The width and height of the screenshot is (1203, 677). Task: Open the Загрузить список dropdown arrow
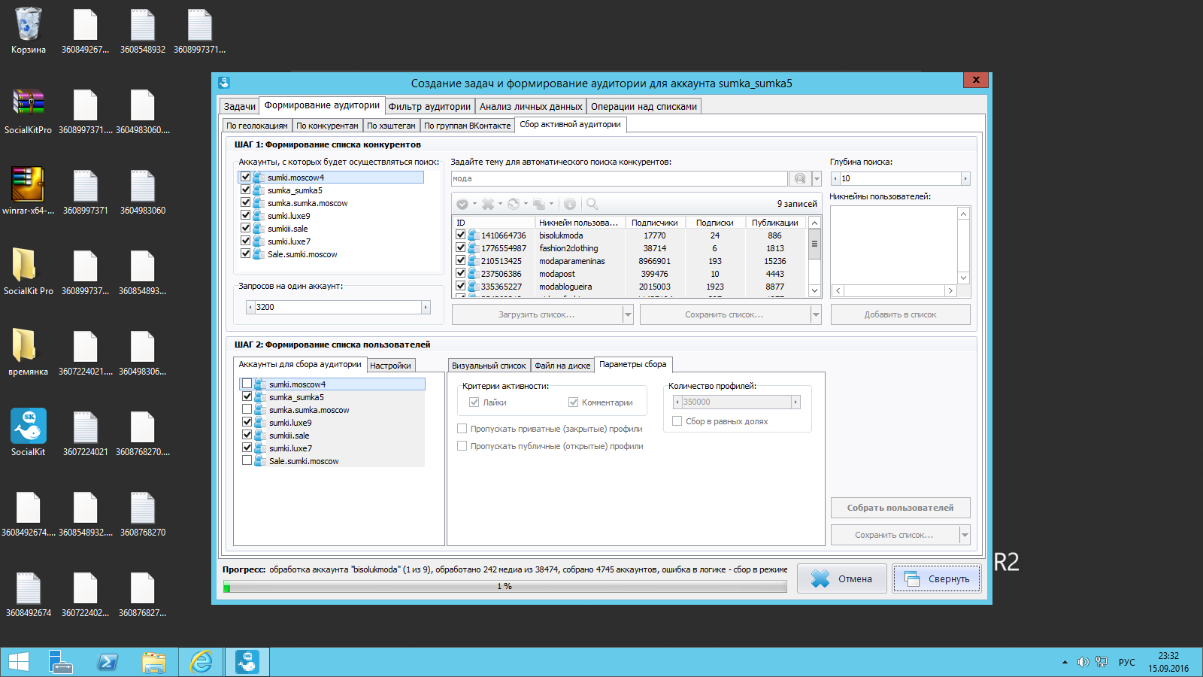pyautogui.click(x=628, y=314)
